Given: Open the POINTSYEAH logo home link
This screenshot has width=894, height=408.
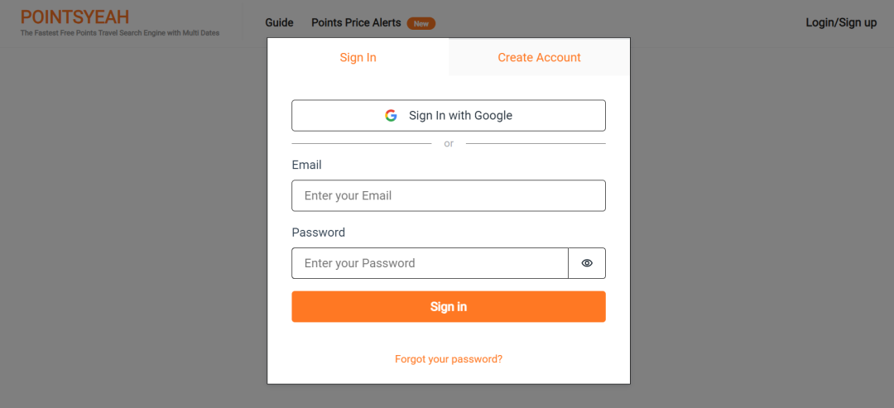Looking at the screenshot, I should click(74, 17).
